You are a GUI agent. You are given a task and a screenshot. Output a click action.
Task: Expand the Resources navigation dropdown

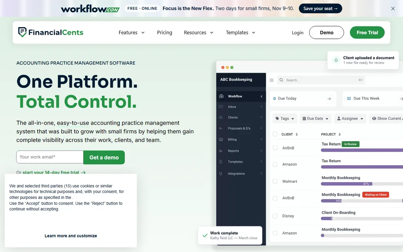[x=199, y=33]
